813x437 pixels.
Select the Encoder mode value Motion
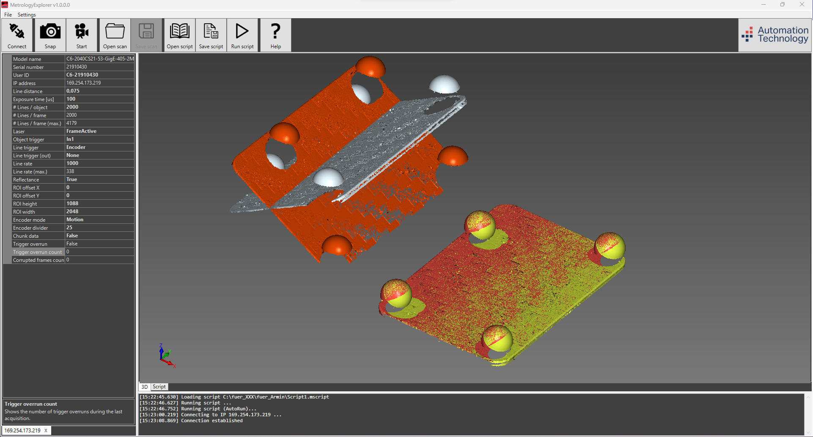click(x=100, y=220)
